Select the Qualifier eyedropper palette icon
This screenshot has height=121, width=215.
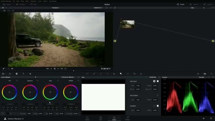(x=94, y=74)
